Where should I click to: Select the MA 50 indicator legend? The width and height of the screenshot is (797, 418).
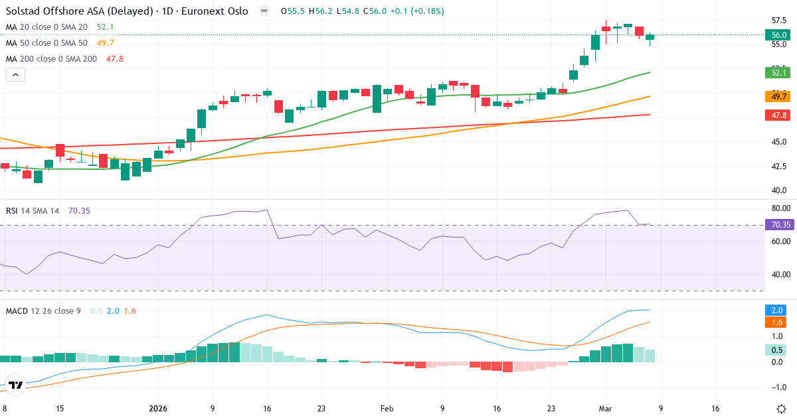click(x=46, y=43)
